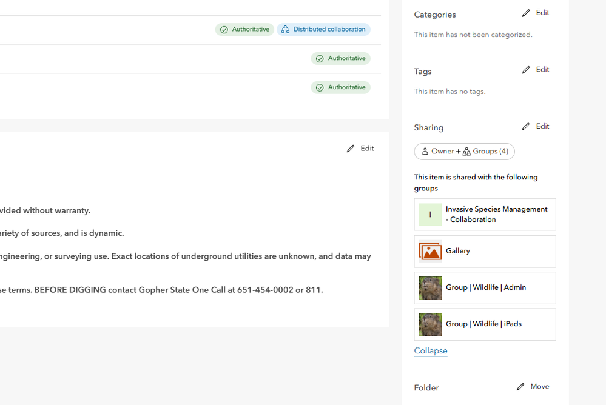Open Group | Wildlife | Admin
The height and width of the screenshot is (405, 606).
pyautogui.click(x=486, y=287)
